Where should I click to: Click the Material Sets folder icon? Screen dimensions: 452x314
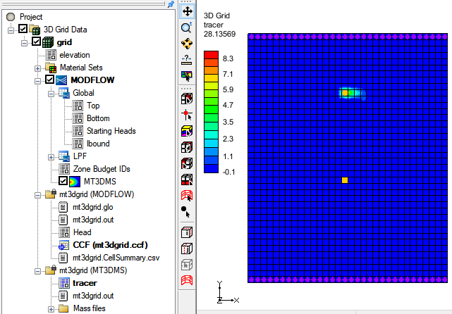coord(51,68)
